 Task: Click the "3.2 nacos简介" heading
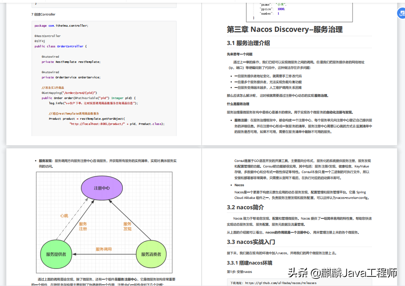pos(245,207)
